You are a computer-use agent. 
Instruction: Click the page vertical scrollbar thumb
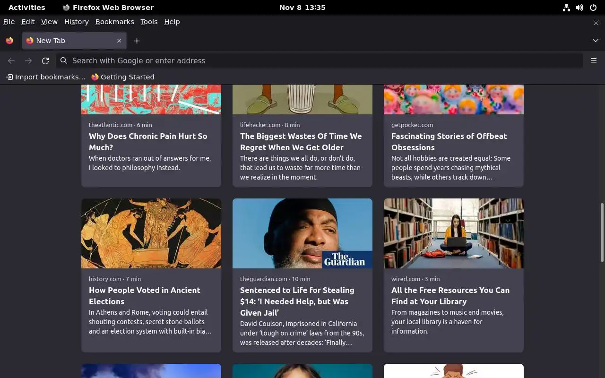click(x=602, y=232)
